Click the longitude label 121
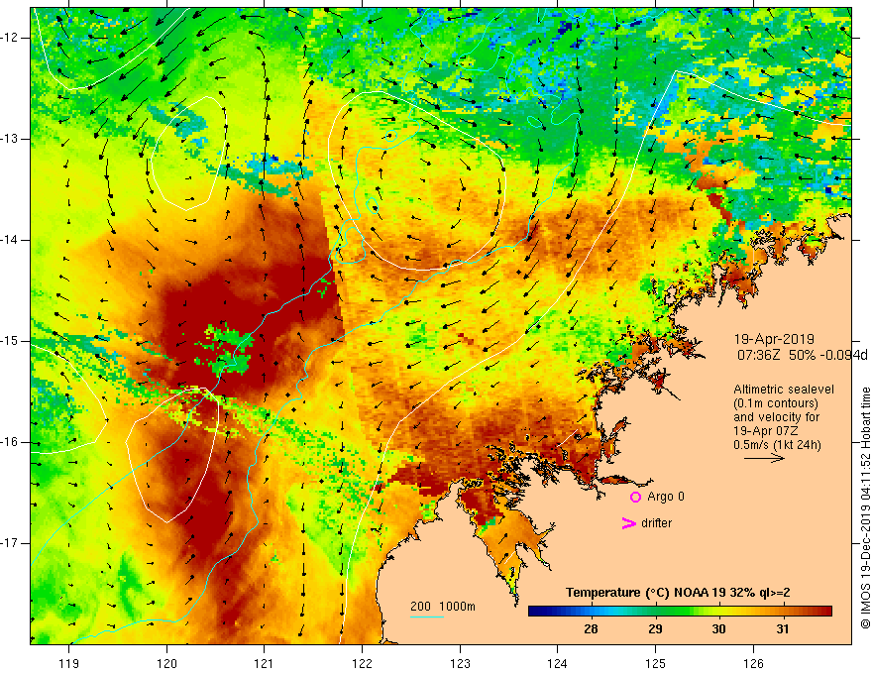The width and height of the screenshot is (872, 674). pos(265,663)
